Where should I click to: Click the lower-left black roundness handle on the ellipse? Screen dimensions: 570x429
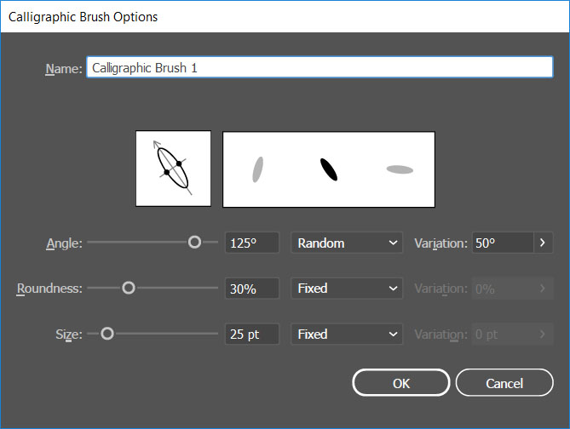(x=166, y=173)
